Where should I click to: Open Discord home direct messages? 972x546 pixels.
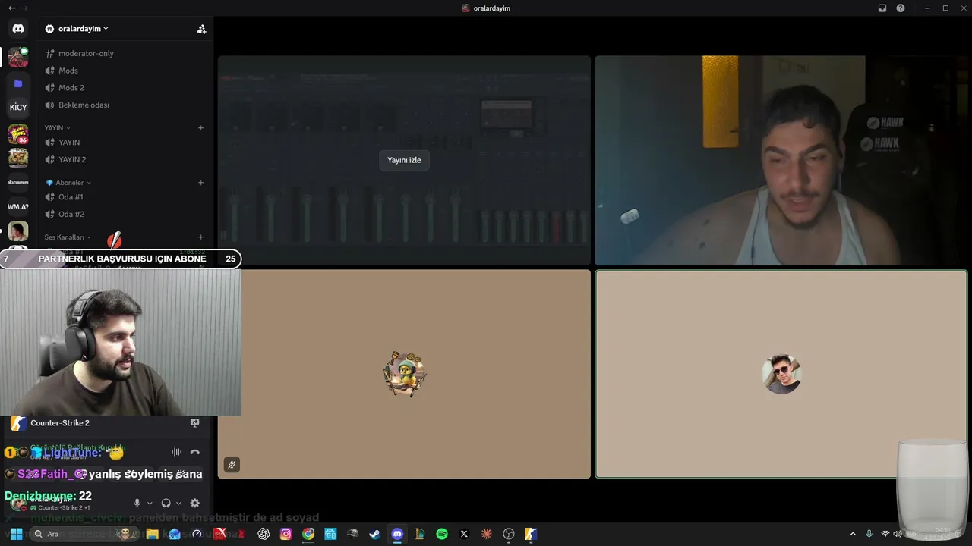[x=18, y=28]
